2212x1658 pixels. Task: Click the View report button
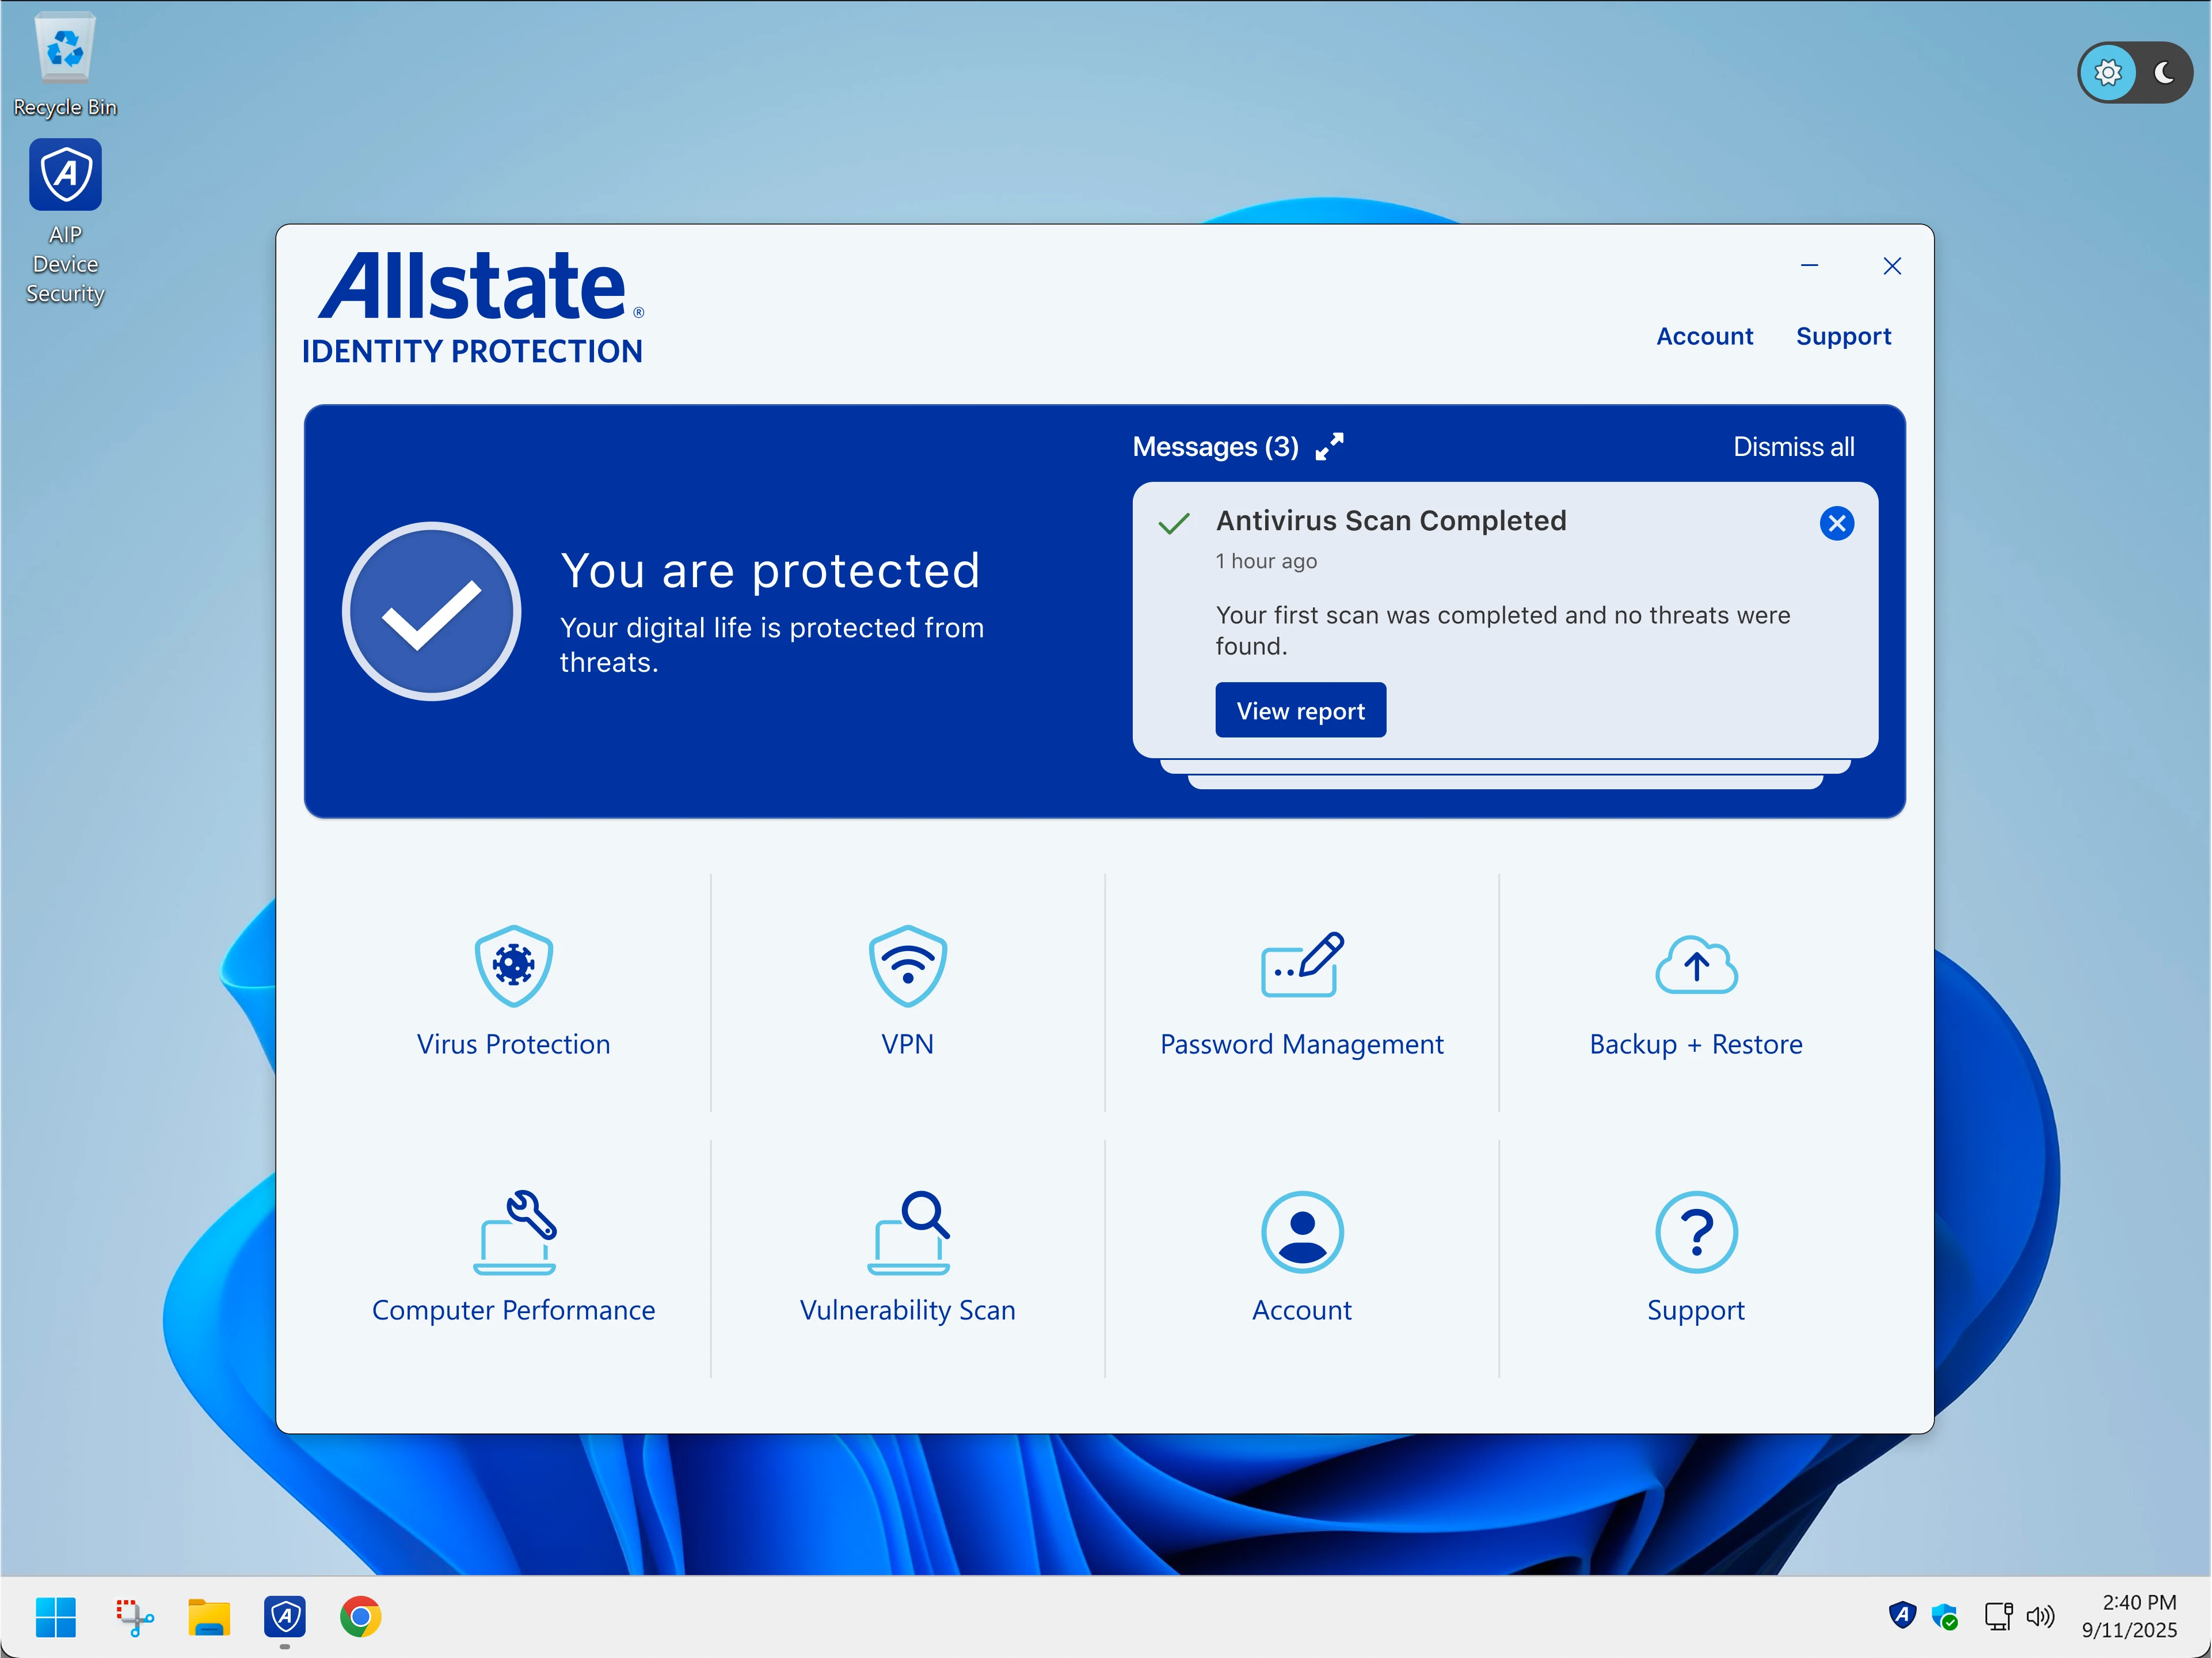1300,710
